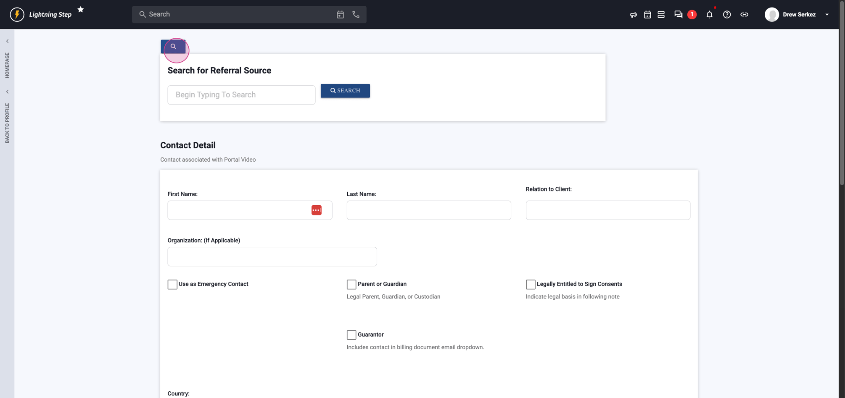Click the SEARCH button for referral source
The width and height of the screenshot is (845, 398).
(345, 91)
